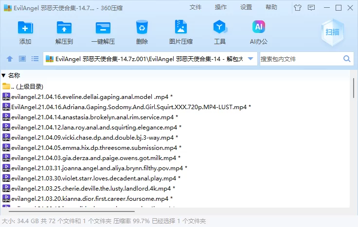Screen dimensions: 358x227
Task: Select the 720p.MP4-LUST.mp4 file row
Action: pos(175,107)
